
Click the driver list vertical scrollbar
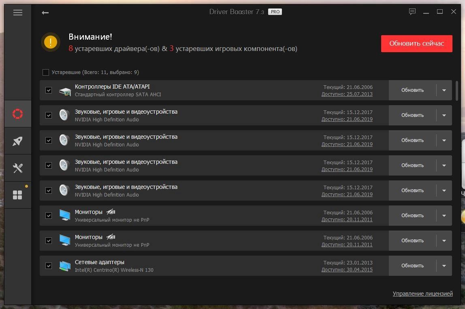tap(457, 91)
